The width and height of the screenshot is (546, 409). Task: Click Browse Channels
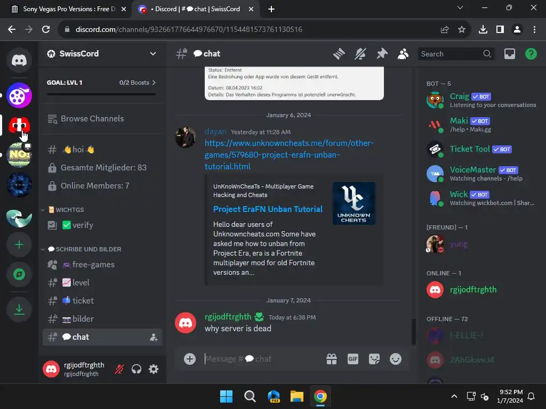(x=102, y=119)
